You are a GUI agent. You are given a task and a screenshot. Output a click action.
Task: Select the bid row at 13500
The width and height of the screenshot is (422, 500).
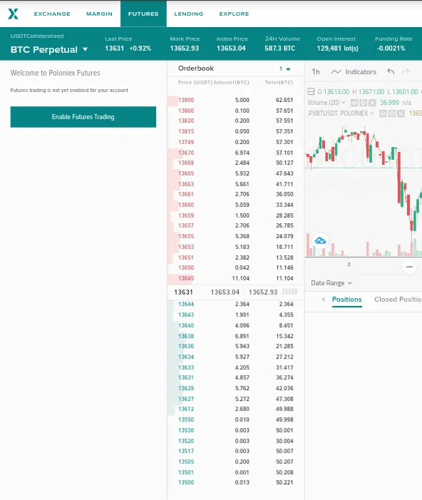point(235,482)
